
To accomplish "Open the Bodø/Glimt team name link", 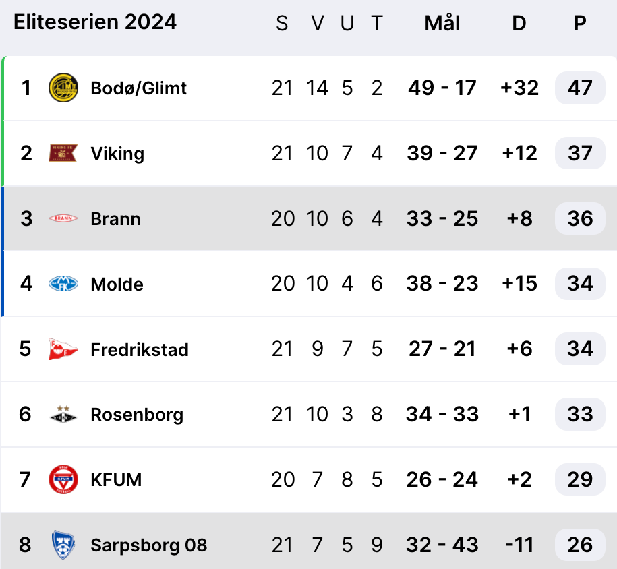I will click(x=138, y=88).
